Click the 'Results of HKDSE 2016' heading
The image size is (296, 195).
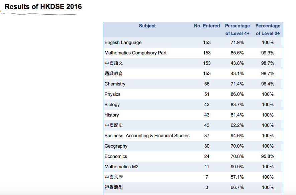(x=43, y=7)
